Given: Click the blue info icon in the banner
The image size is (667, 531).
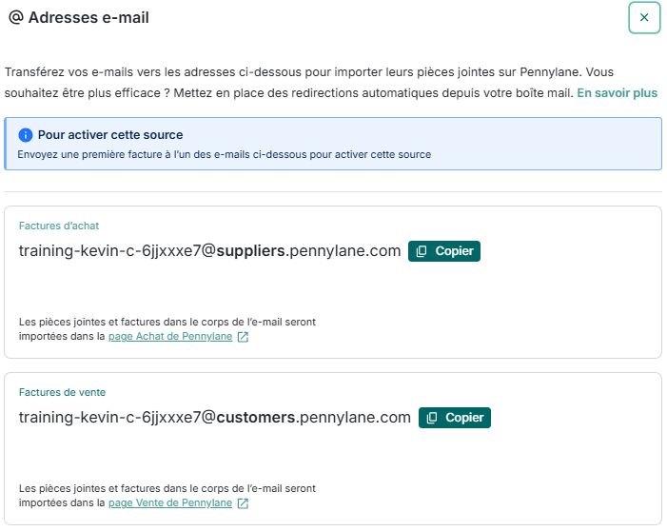Looking at the screenshot, I should point(26,135).
